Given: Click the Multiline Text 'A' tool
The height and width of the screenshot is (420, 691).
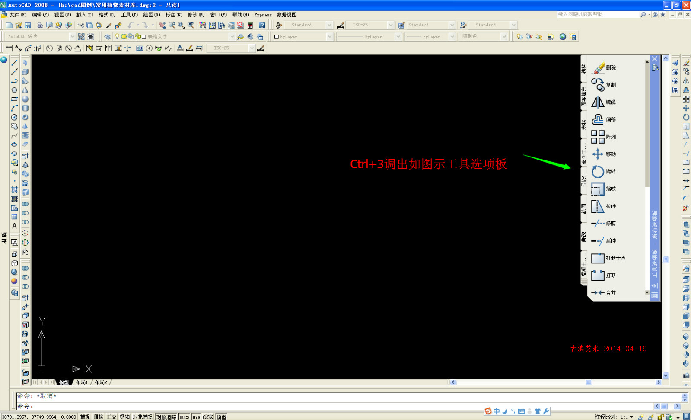Looking at the screenshot, I should (x=14, y=226).
